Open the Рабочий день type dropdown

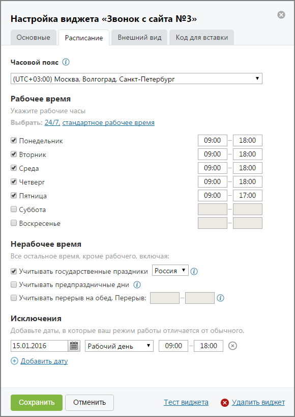click(x=119, y=346)
